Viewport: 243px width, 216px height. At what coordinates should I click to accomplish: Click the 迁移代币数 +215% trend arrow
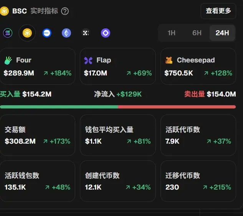point(205,187)
